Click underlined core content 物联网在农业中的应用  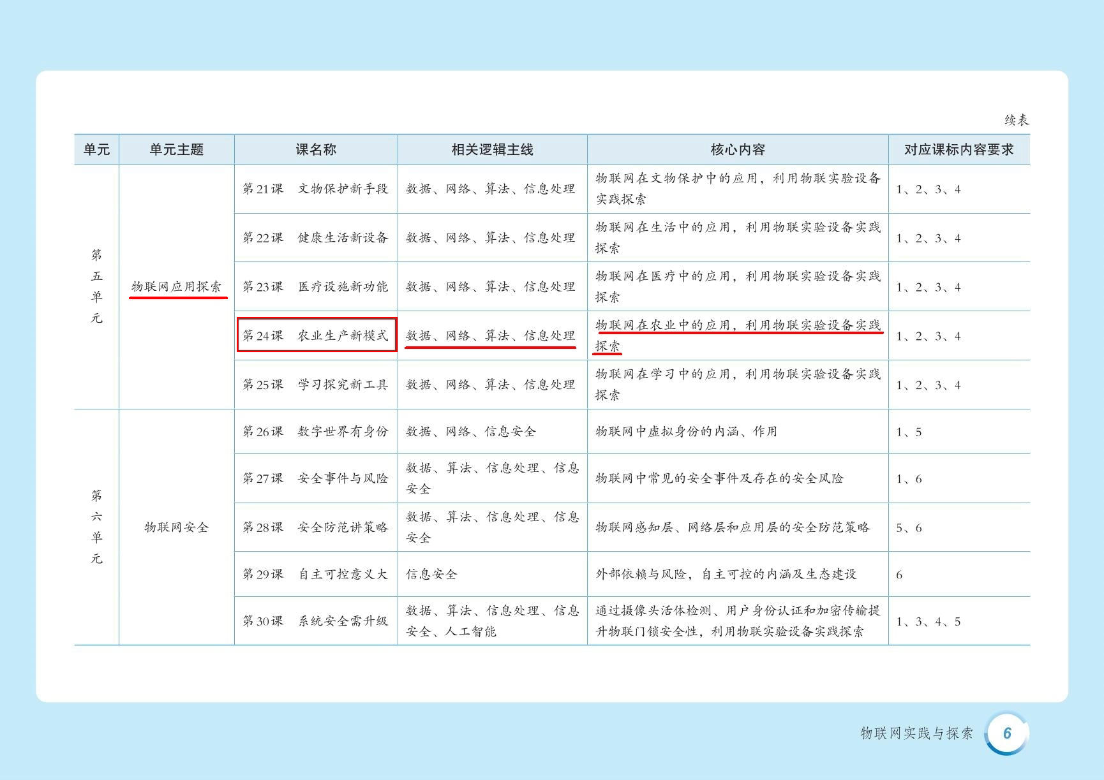tap(738, 335)
